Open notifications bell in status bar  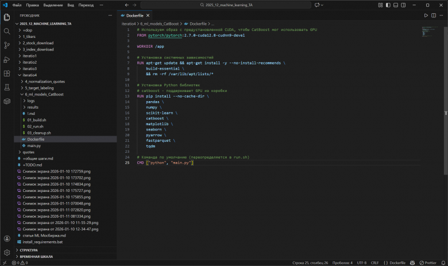pos(443,263)
